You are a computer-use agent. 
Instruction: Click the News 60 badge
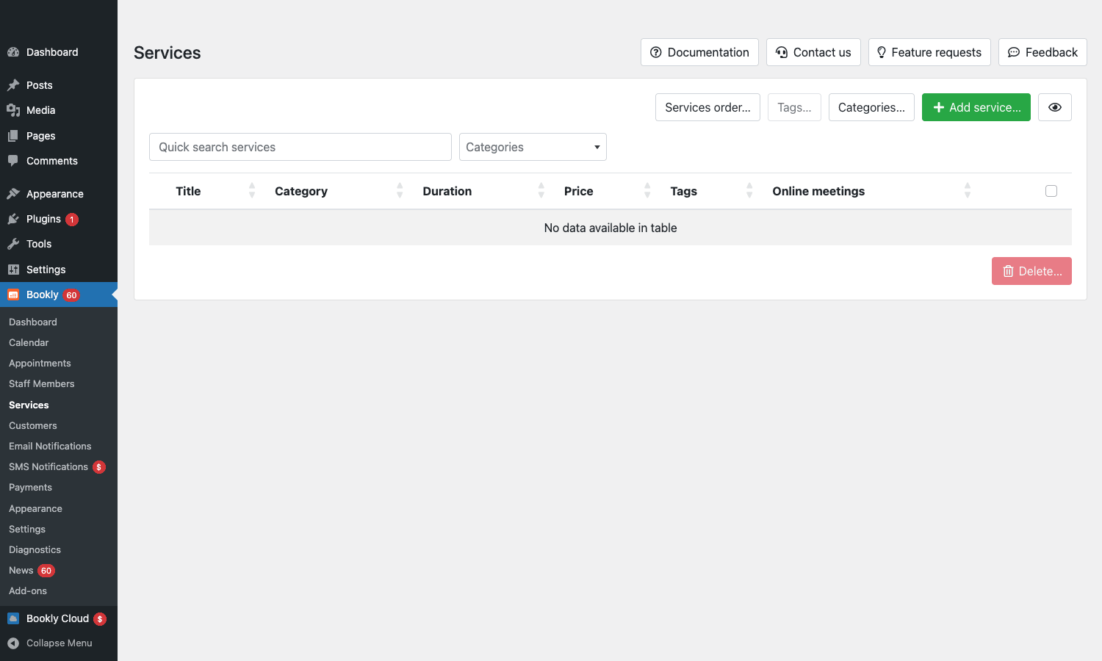tap(46, 571)
